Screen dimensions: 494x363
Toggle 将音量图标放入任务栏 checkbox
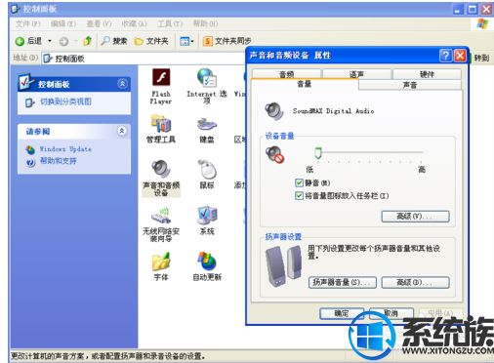coord(299,195)
